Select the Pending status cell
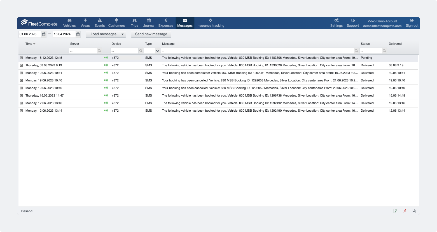The height and width of the screenshot is (232, 437). [x=366, y=58]
